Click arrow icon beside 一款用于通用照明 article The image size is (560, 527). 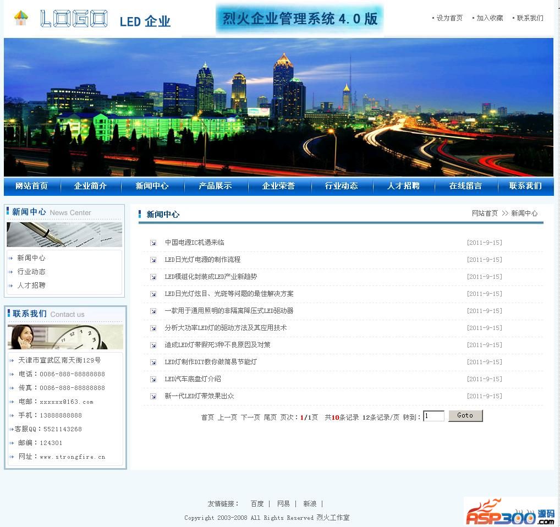153,311
